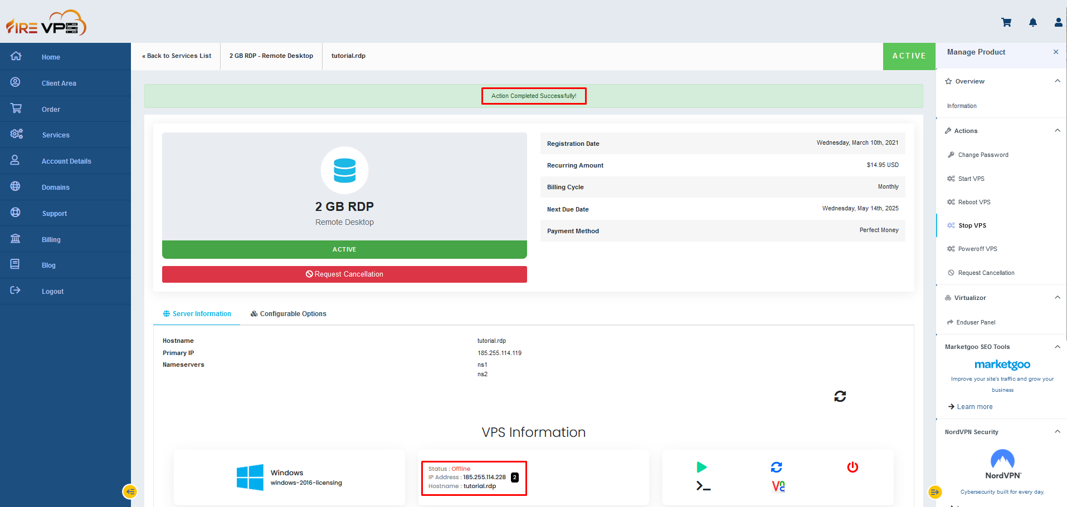Click the Services gears icon

pyautogui.click(x=17, y=134)
